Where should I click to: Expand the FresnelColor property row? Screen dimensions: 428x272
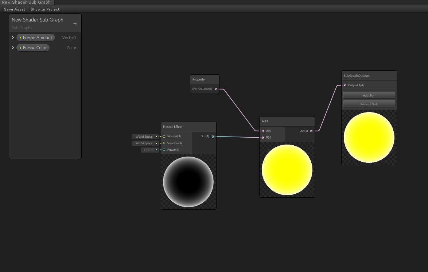(x=13, y=48)
